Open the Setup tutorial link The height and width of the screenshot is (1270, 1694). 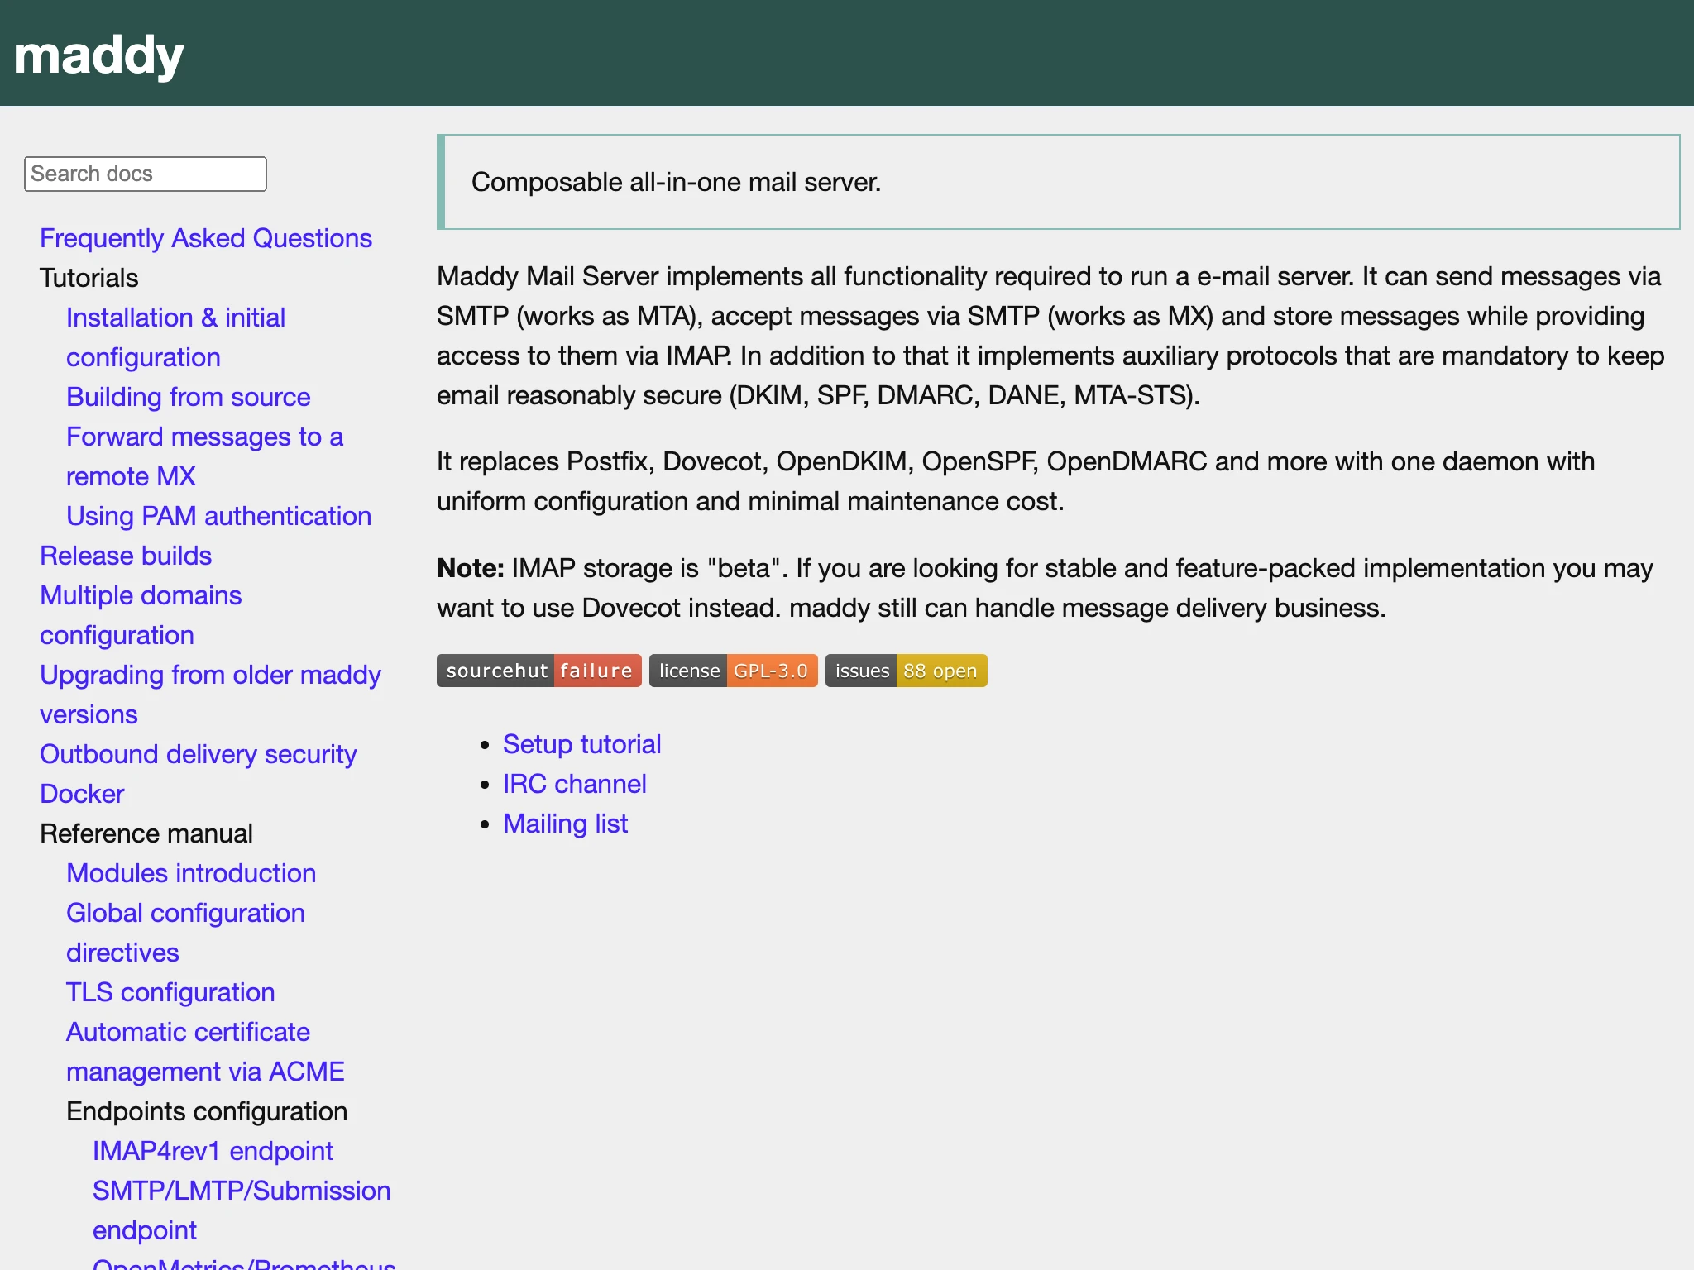tap(581, 743)
